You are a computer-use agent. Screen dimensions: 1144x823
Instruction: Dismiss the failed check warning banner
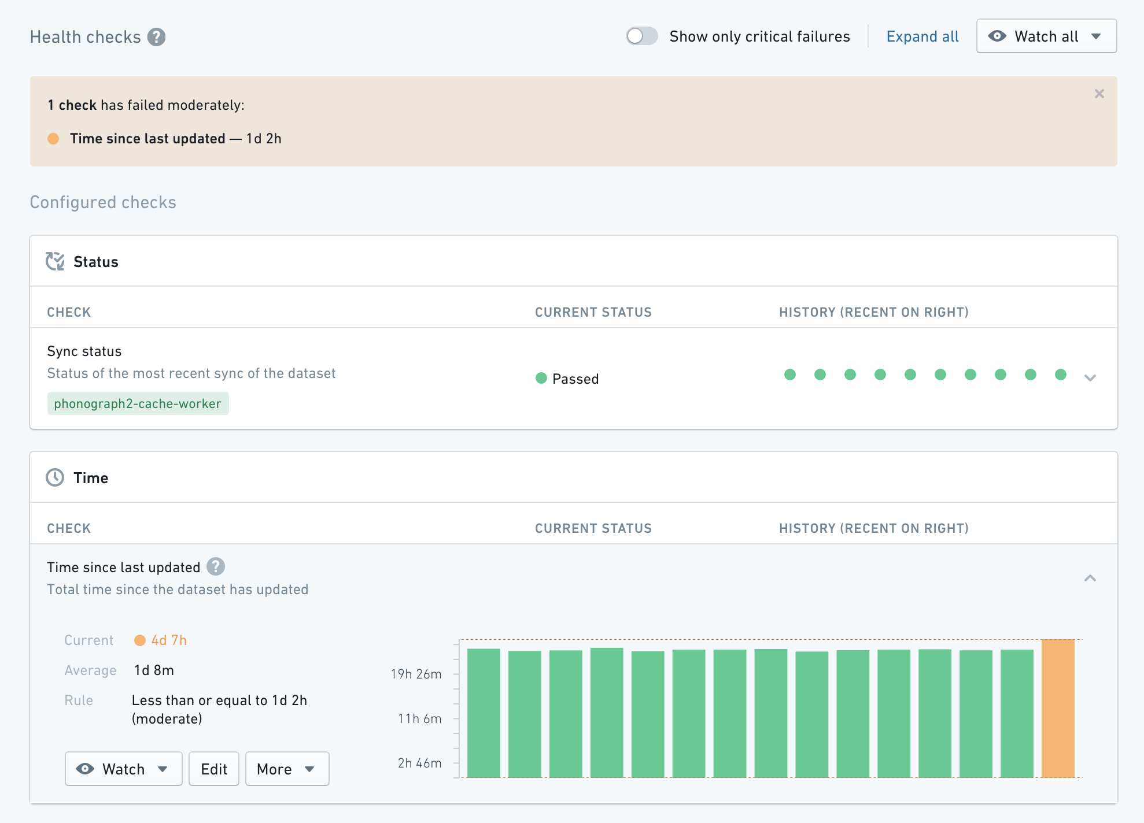click(x=1099, y=94)
